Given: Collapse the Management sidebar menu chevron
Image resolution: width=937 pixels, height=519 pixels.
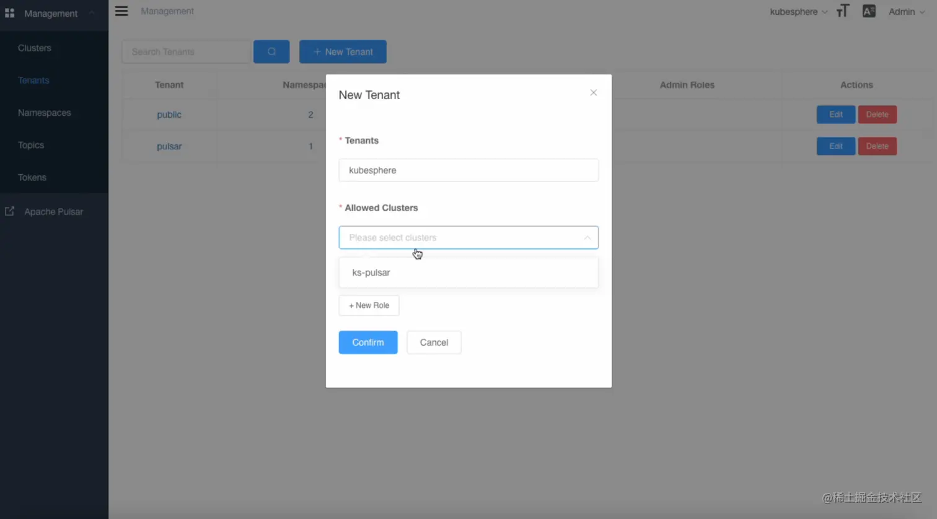Looking at the screenshot, I should (92, 13).
